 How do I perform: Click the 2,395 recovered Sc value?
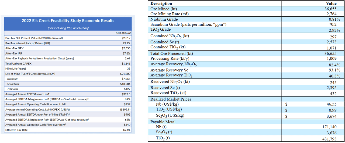click(332, 88)
